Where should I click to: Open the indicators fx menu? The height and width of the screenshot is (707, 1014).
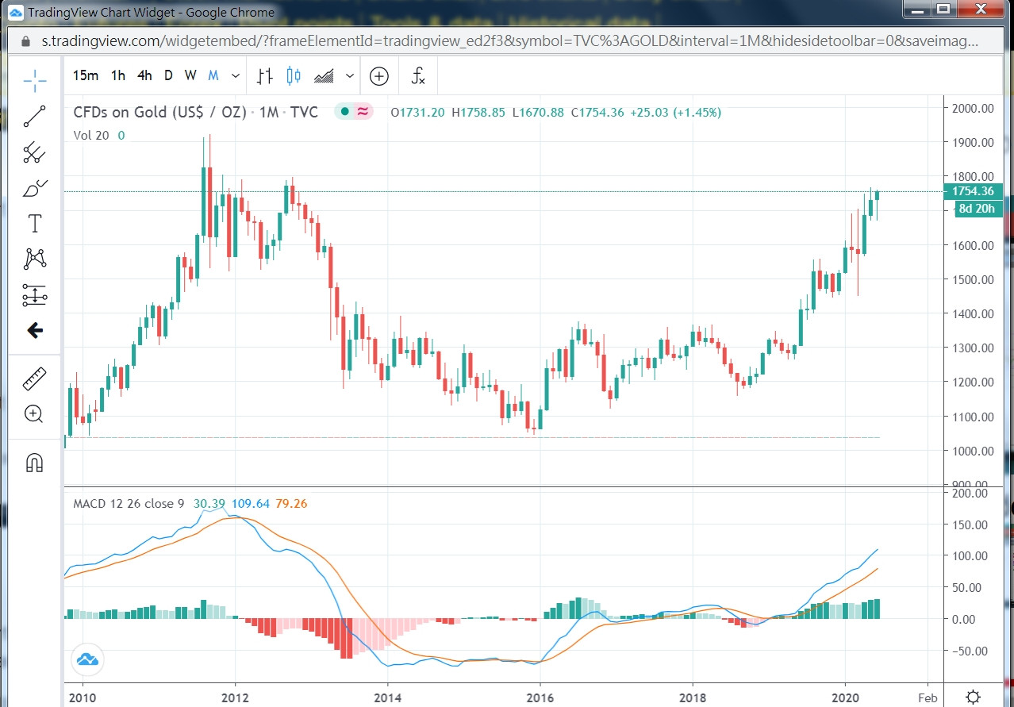click(x=418, y=76)
